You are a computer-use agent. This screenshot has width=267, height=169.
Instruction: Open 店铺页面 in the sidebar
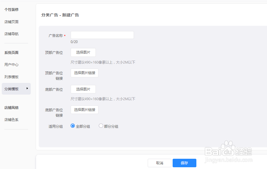tap(11, 22)
